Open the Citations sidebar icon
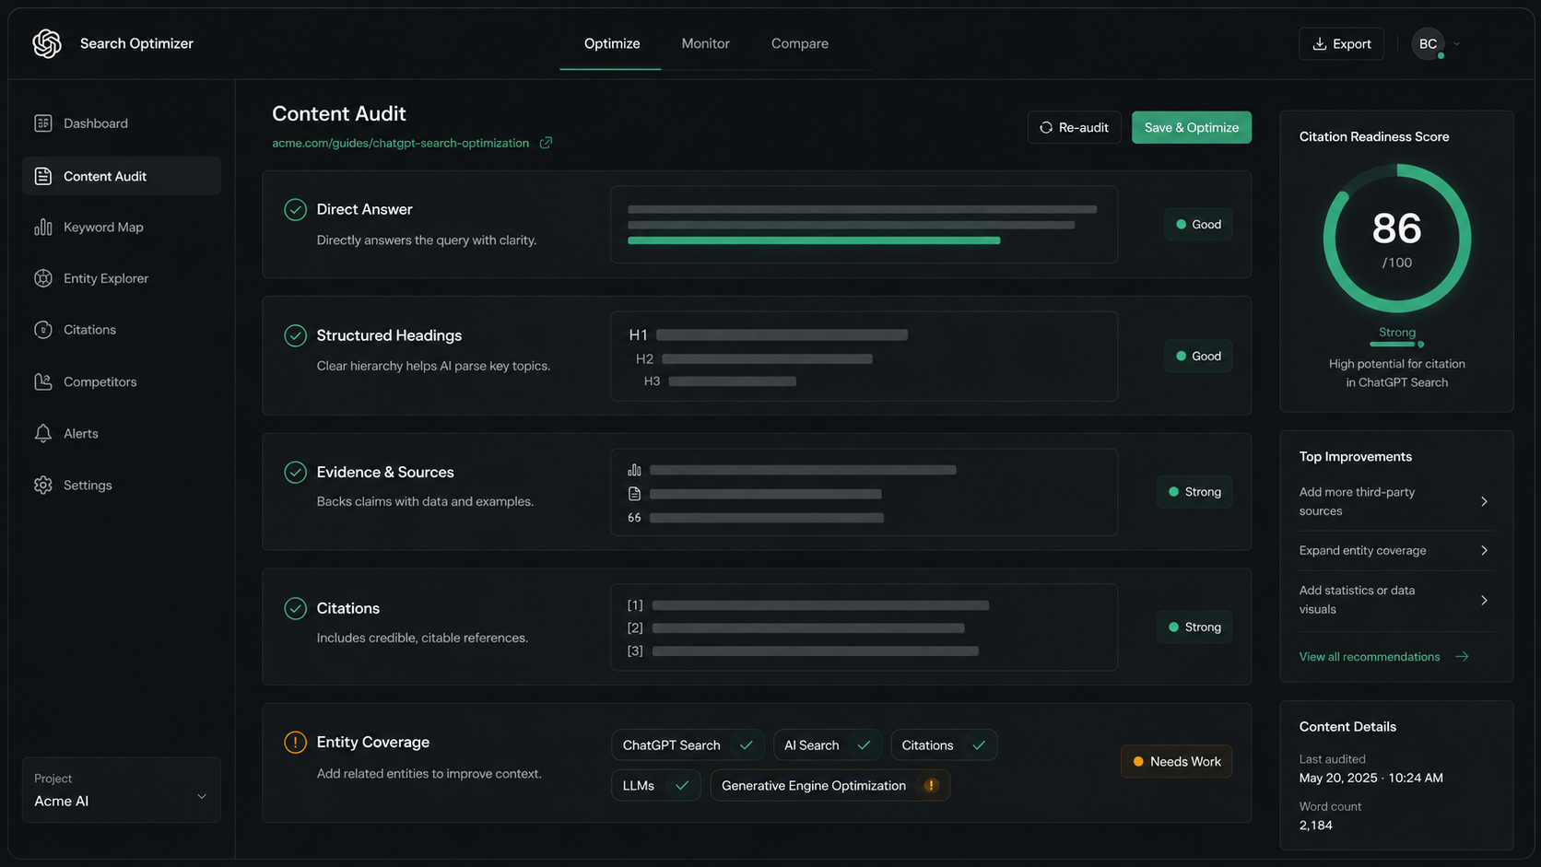 point(43,330)
